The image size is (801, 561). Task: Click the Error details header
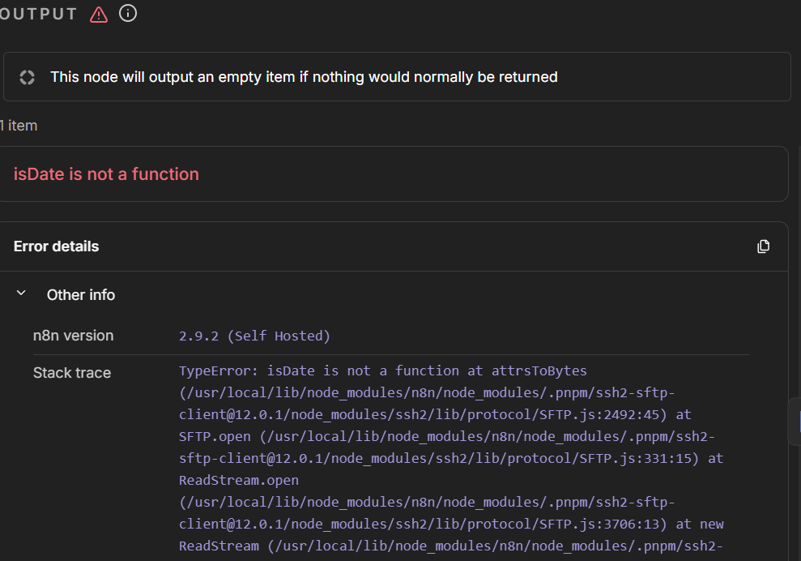pos(57,246)
